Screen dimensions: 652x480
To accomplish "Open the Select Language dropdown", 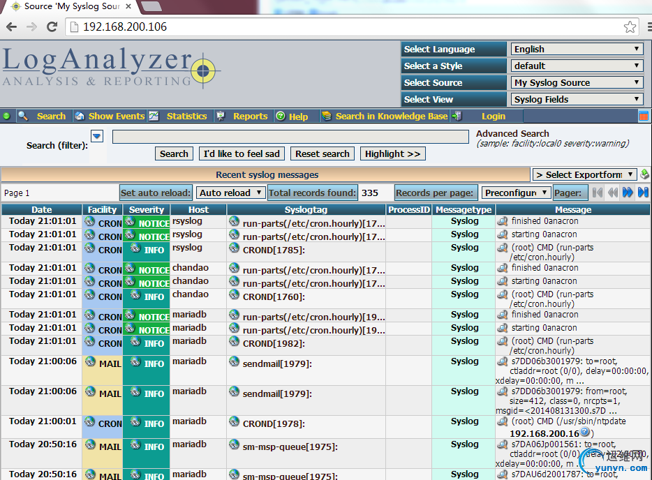I will point(577,49).
